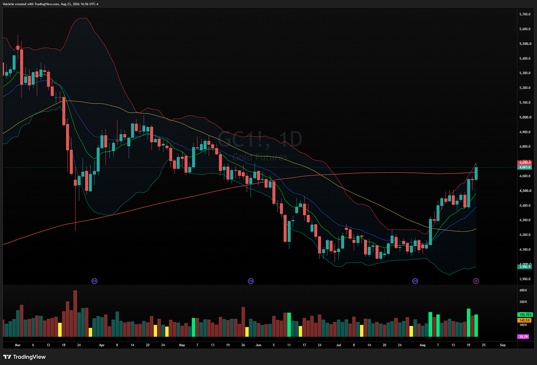Select the 25 date label before Sep
Screen dimensions: 537x365
(484, 345)
